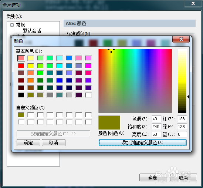This screenshot has height=188, width=203.
Task: Click inside the color spectrum field
Action: coord(135,81)
